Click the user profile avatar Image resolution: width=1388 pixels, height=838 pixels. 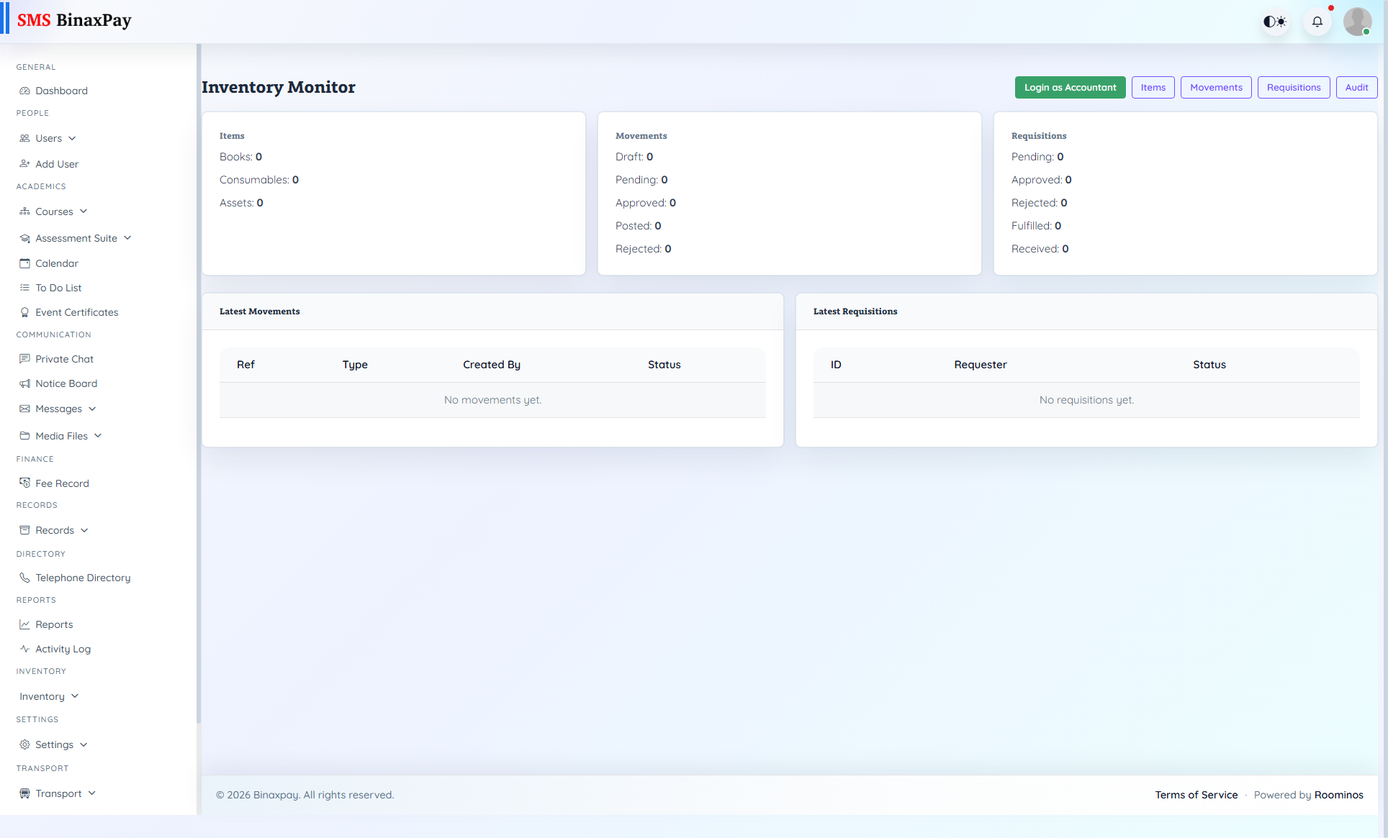[1358, 21]
